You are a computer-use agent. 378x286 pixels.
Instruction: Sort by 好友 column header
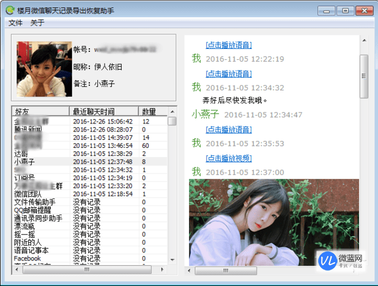[x=40, y=111]
